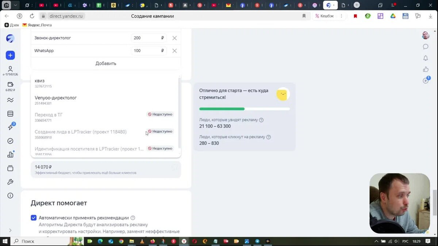Choose Venyoo-директолог goal option

click(55, 98)
